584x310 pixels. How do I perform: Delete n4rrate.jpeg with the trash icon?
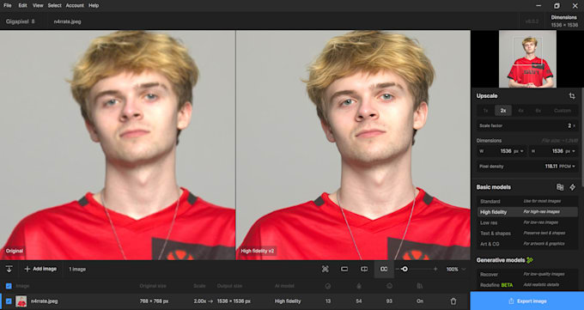453,301
